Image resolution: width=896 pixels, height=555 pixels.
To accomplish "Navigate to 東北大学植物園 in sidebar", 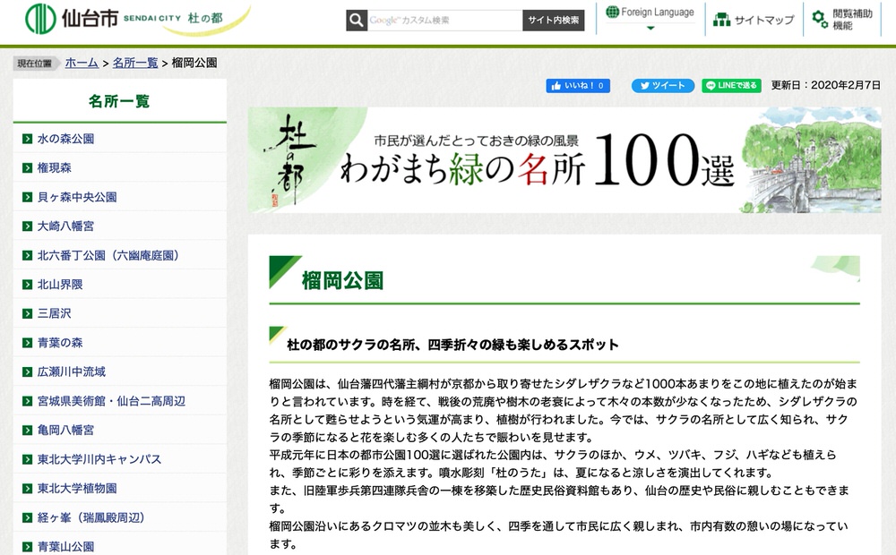I will tap(77, 489).
